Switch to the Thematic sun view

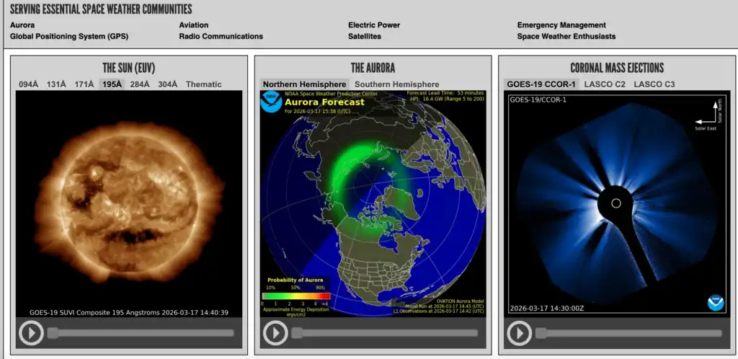click(203, 84)
